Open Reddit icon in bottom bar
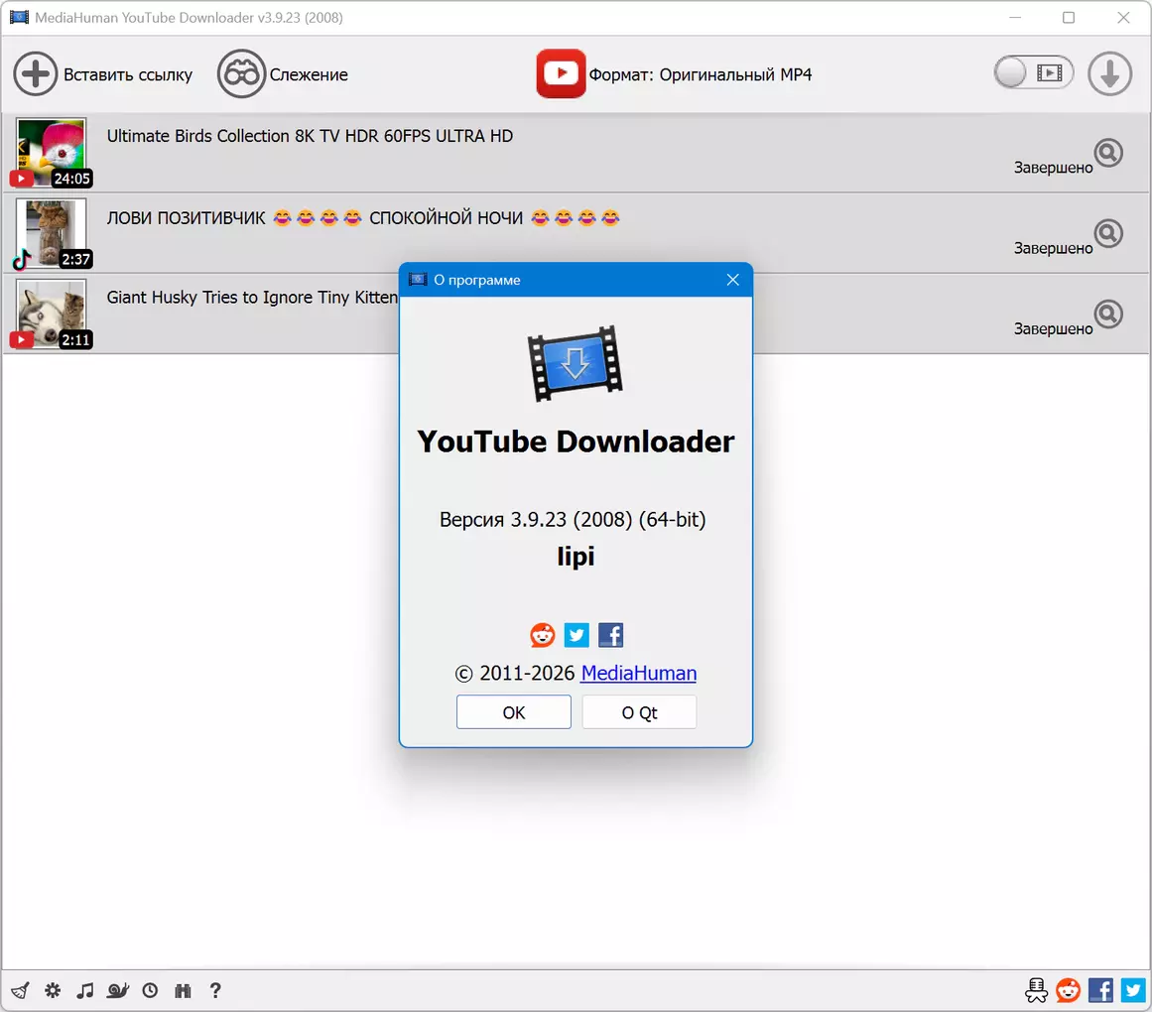This screenshot has height=1012, width=1152. point(1069,991)
